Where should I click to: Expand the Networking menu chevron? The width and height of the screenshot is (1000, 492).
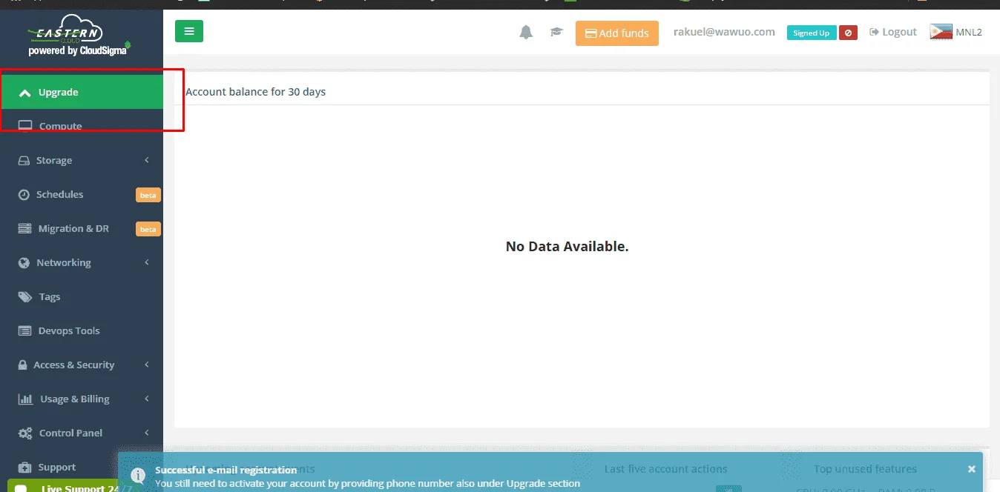(x=147, y=262)
